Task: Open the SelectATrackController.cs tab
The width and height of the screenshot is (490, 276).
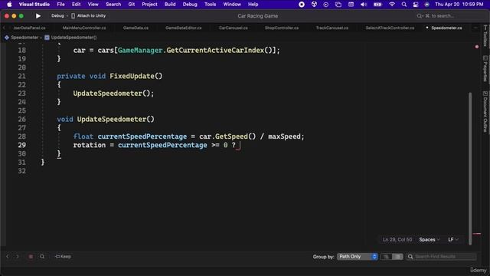Action: tap(390, 28)
